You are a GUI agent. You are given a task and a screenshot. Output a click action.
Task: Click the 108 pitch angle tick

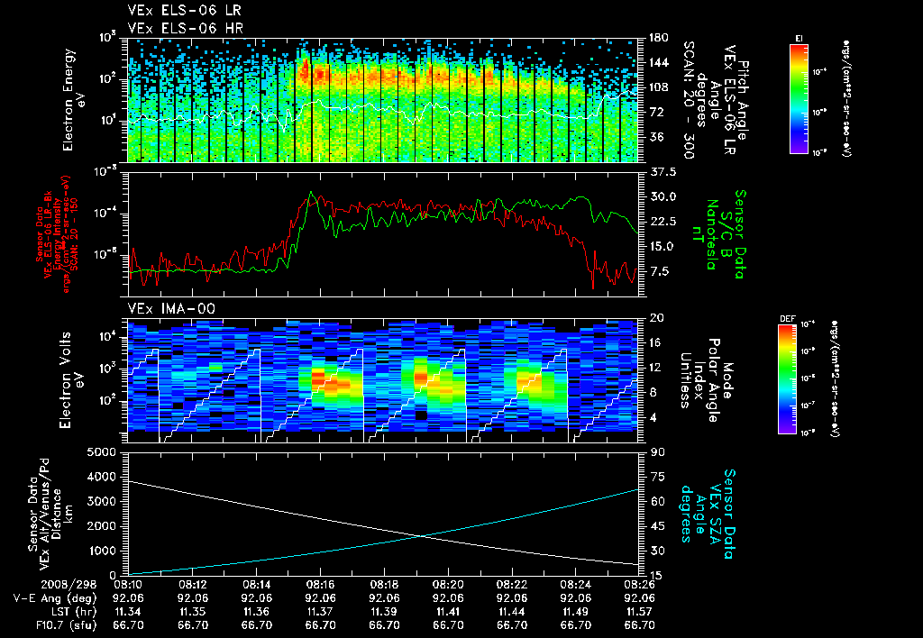tap(659, 87)
